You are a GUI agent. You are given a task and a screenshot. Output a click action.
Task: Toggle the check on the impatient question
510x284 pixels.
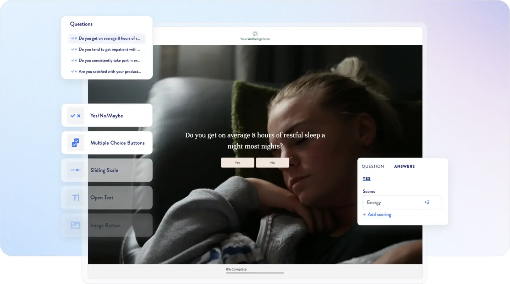[73, 49]
